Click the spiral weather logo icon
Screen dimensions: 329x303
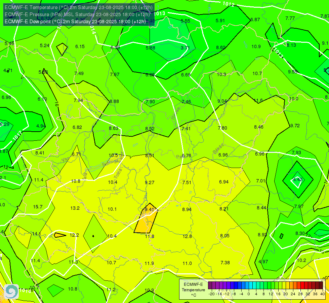click(11, 291)
